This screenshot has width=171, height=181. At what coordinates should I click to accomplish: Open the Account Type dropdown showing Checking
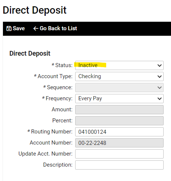[x=119, y=76]
